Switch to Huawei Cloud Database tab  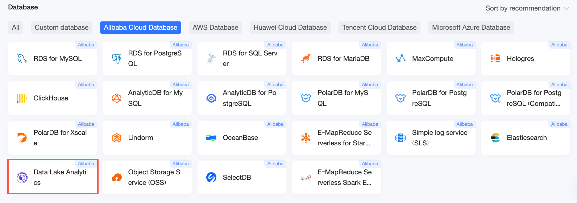point(290,28)
